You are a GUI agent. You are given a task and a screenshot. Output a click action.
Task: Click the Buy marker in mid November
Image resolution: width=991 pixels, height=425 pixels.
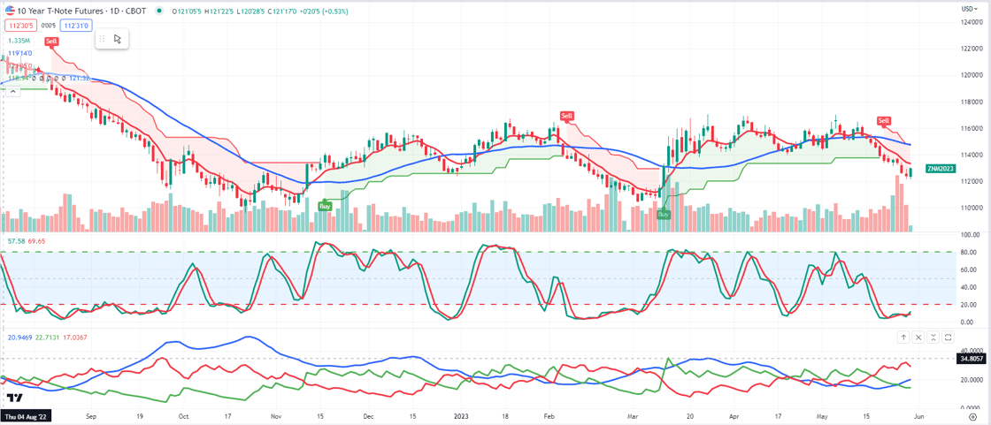pyautogui.click(x=325, y=206)
